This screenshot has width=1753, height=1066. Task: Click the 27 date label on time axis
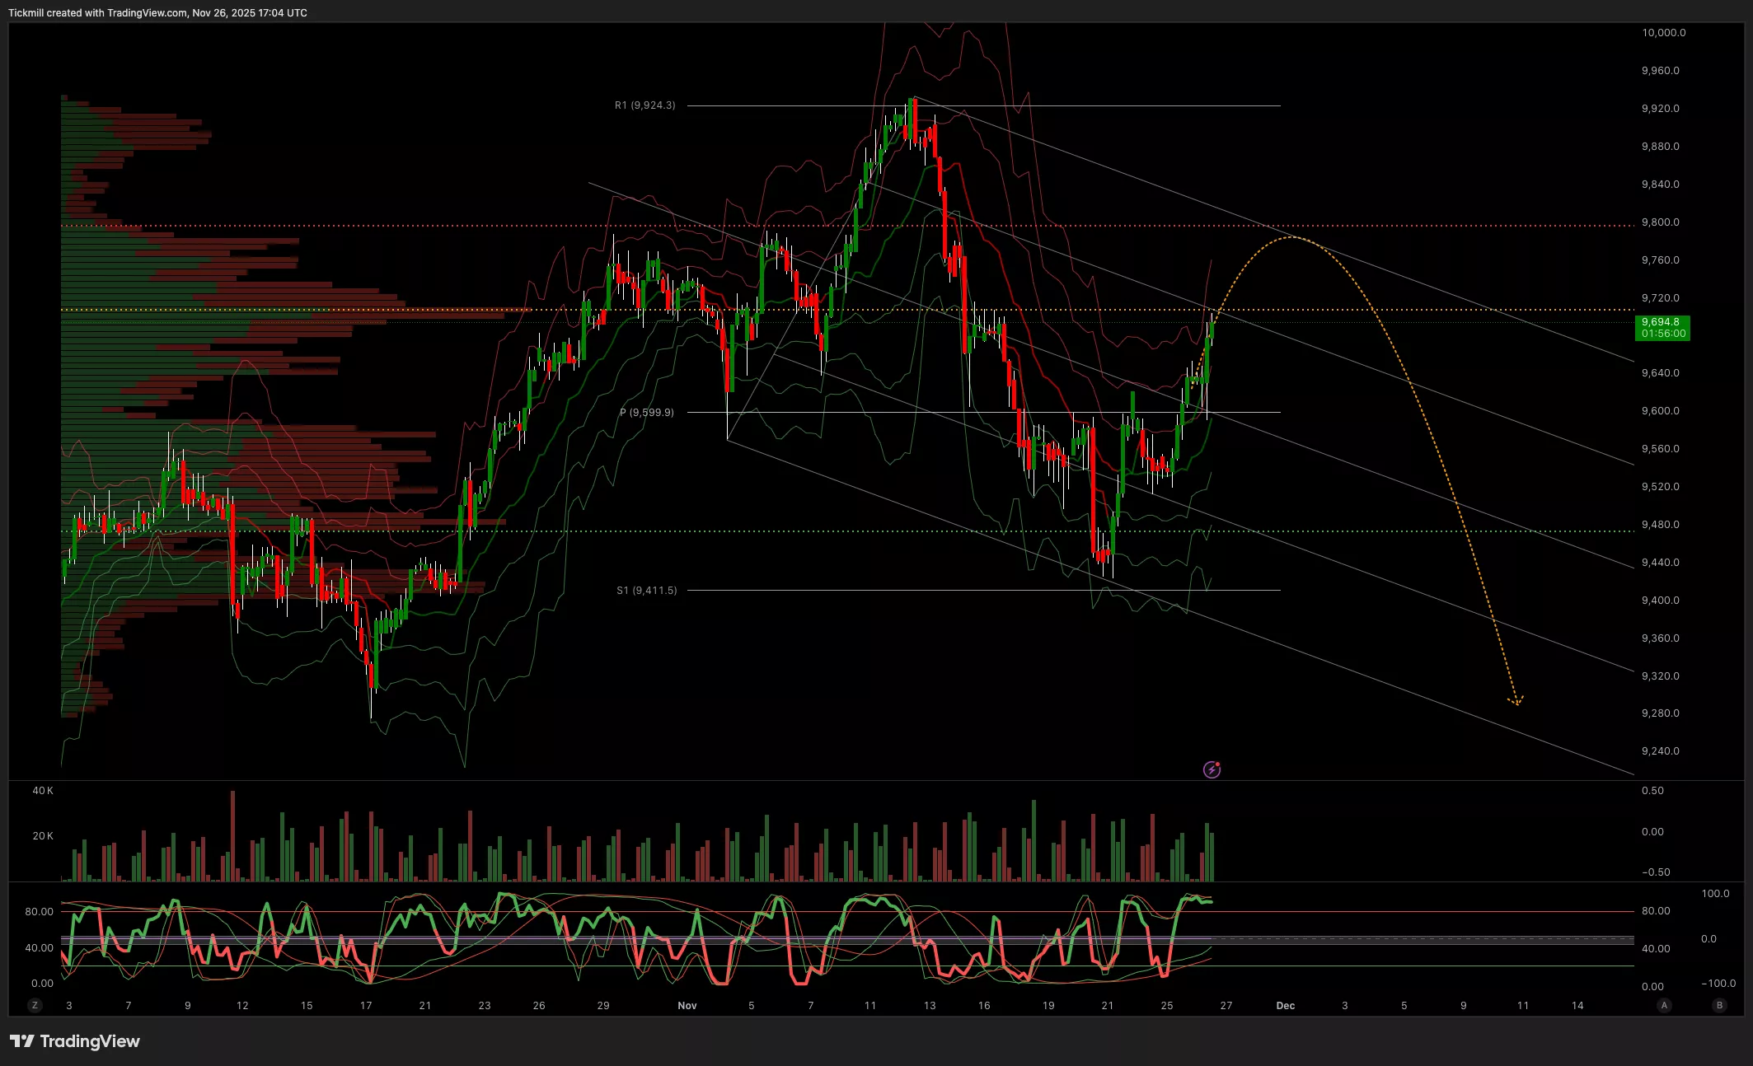[x=1226, y=1005]
